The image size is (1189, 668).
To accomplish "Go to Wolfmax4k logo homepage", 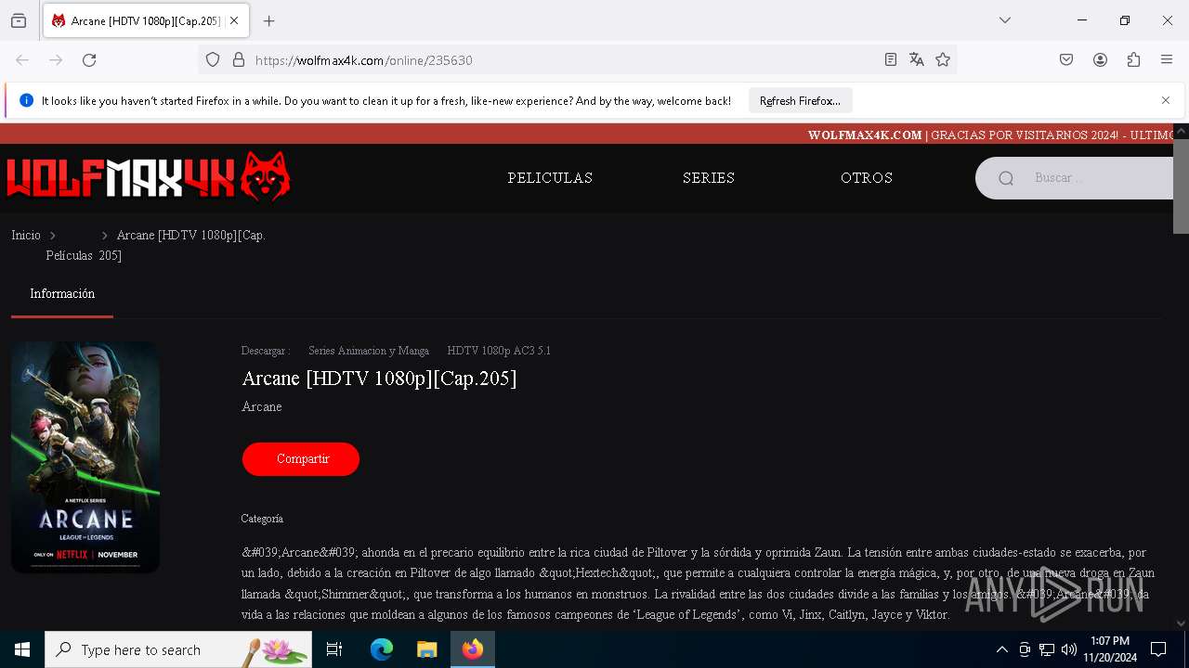I will (149, 176).
